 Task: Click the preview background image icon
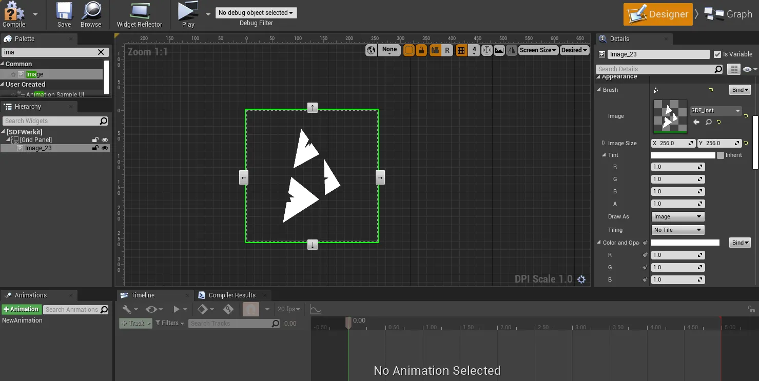pos(499,50)
